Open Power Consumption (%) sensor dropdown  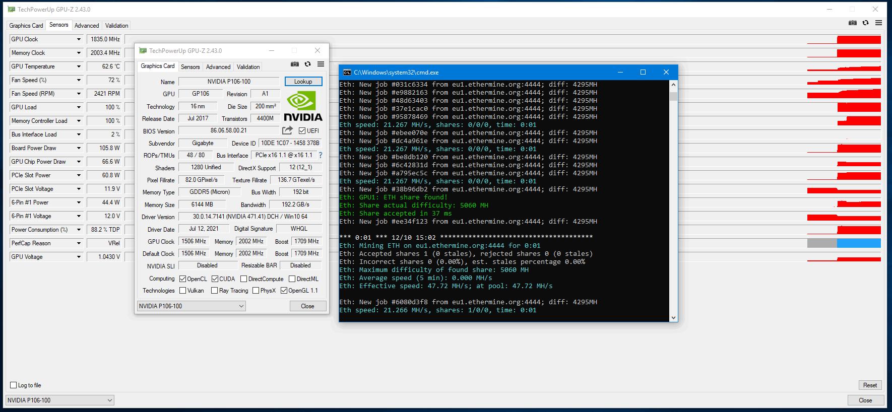point(79,230)
